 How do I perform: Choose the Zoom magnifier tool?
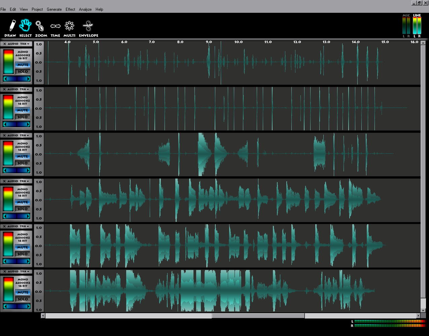point(41,28)
